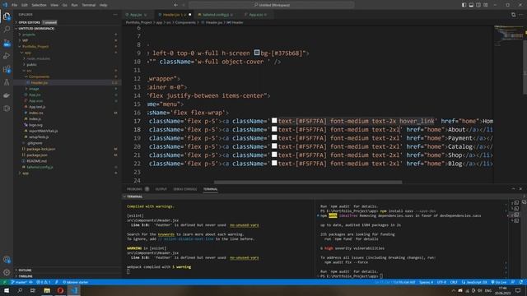Open the customize layout icon
527x296 pixels.
point(486,5)
